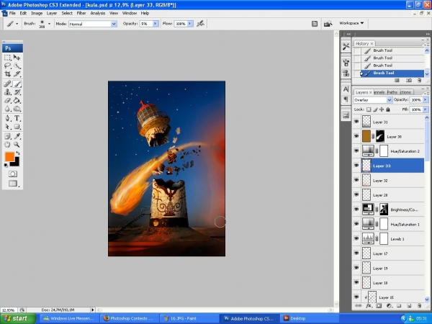Switch to the Channels tab
Image resolution: width=432 pixels, height=324 pixels.
coord(379,92)
